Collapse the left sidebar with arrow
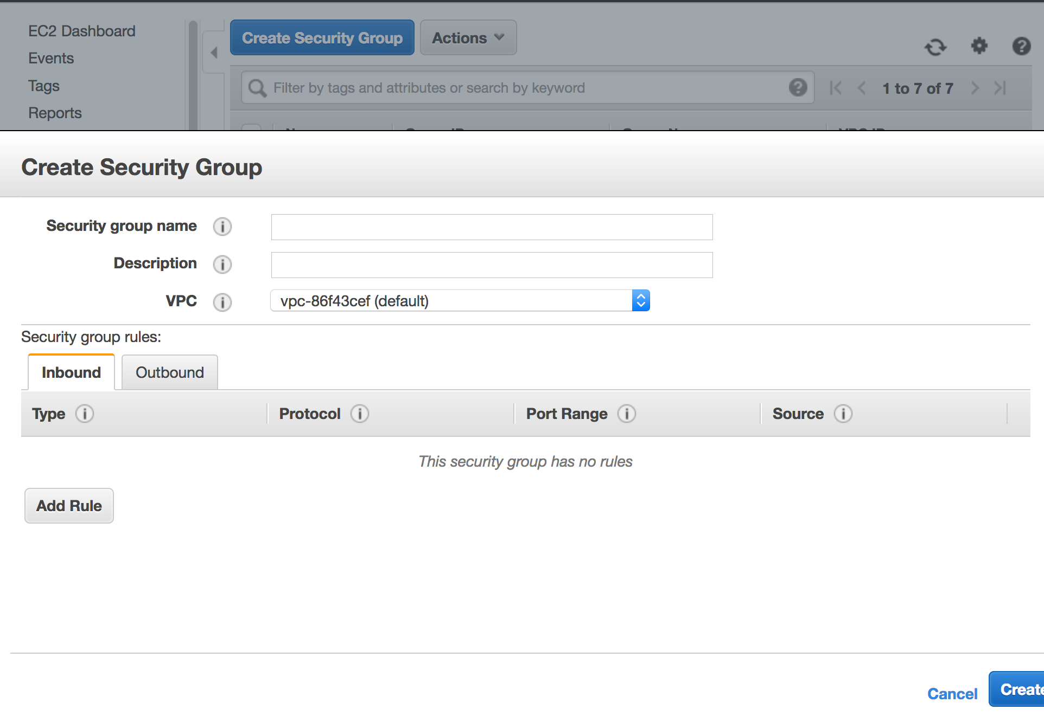Viewport: 1044px width, 722px height. [x=214, y=53]
